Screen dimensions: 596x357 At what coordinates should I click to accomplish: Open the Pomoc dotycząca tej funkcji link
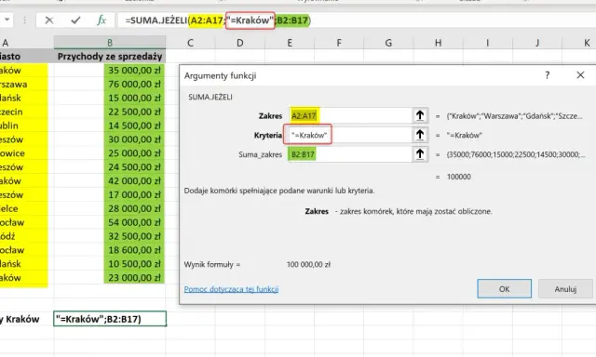[231, 289]
